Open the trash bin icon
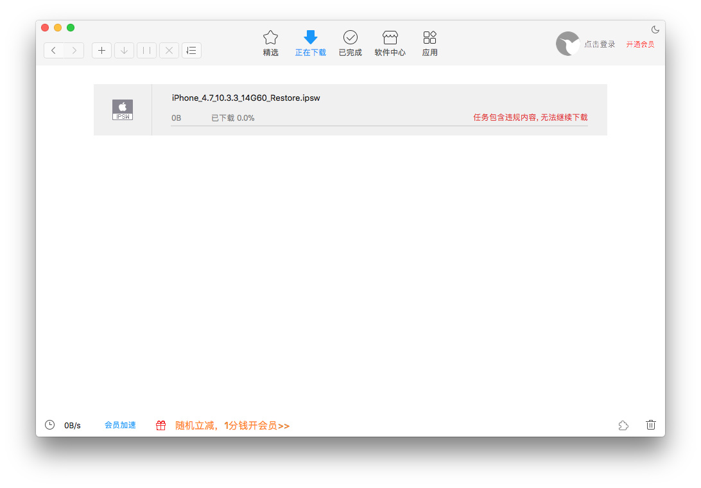701x488 pixels. click(651, 425)
